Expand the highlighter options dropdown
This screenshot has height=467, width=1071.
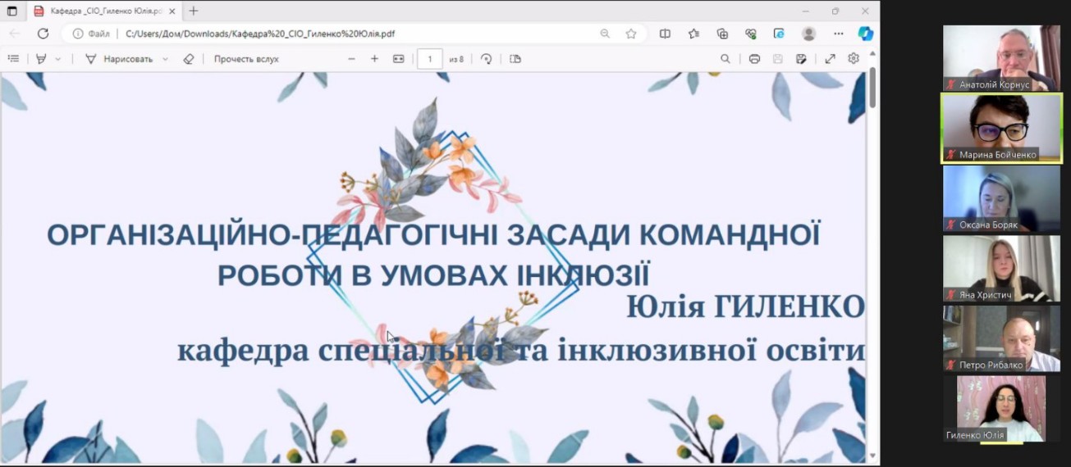click(x=58, y=59)
